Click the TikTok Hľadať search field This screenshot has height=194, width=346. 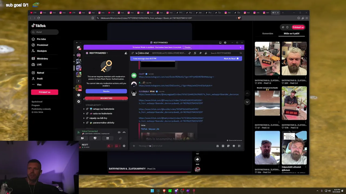45,32
